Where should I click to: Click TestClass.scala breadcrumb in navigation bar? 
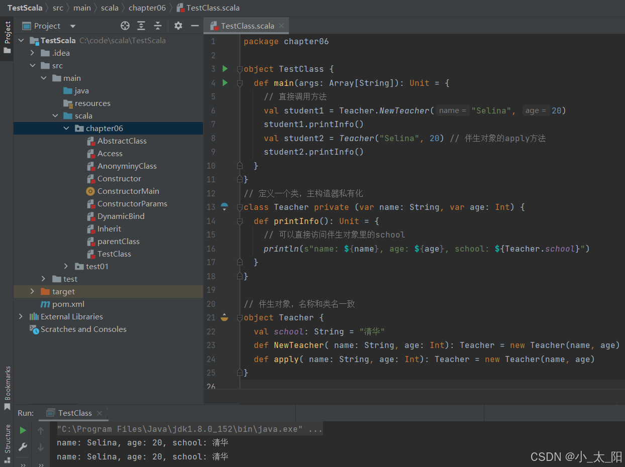pos(208,8)
